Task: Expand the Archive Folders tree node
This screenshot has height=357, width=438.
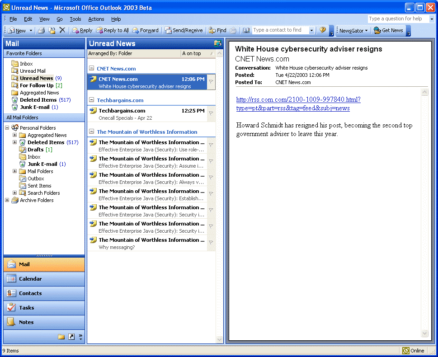Action: point(7,200)
